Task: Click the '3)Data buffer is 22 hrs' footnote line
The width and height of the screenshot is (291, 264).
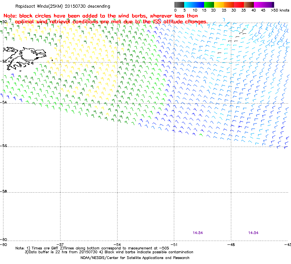Action: pyautogui.click(x=109, y=252)
